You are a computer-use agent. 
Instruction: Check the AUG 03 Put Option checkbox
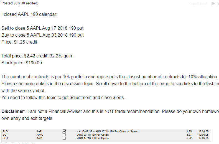(64, 135)
